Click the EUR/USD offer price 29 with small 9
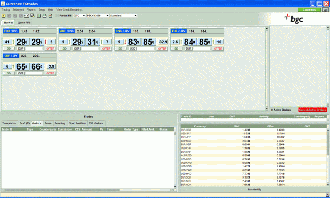The width and height of the screenshot is (330, 198). pyautogui.click(x=37, y=42)
